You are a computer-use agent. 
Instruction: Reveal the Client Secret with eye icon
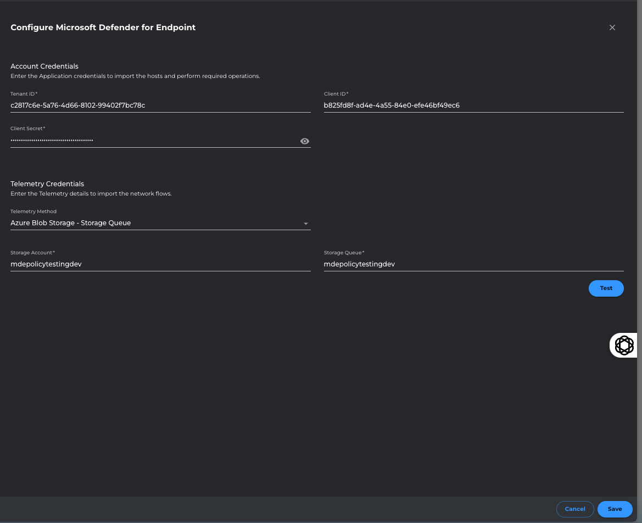305,141
